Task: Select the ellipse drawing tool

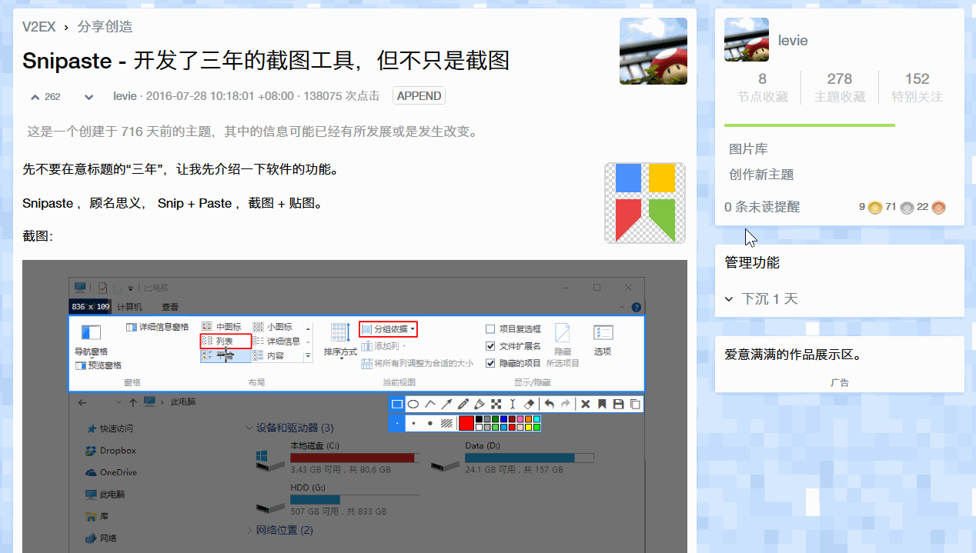Action: tap(413, 405)
